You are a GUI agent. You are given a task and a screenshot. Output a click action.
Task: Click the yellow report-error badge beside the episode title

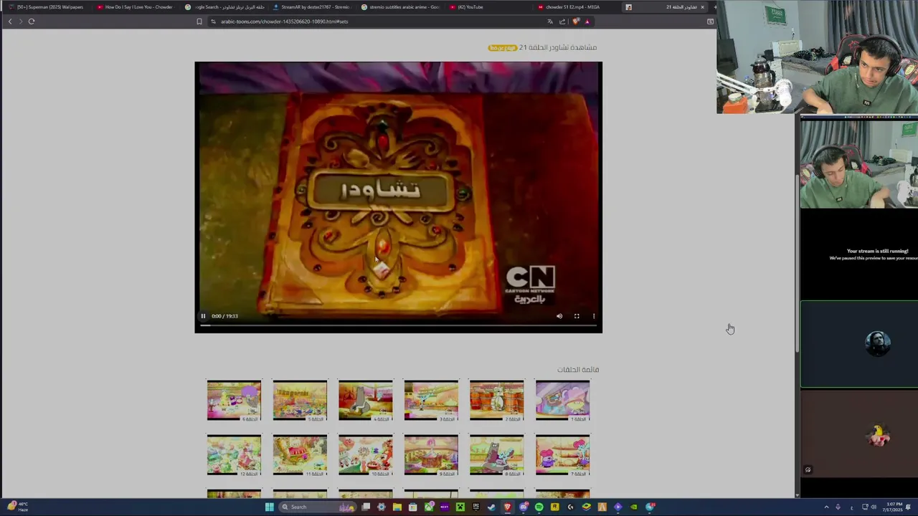click(502, 48)
